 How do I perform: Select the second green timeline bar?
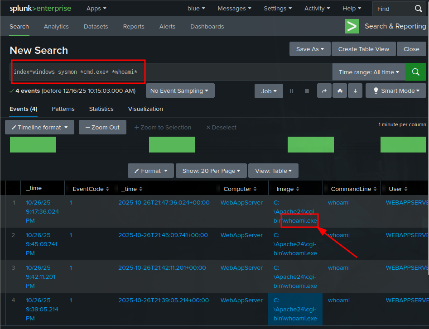[172, 144]
